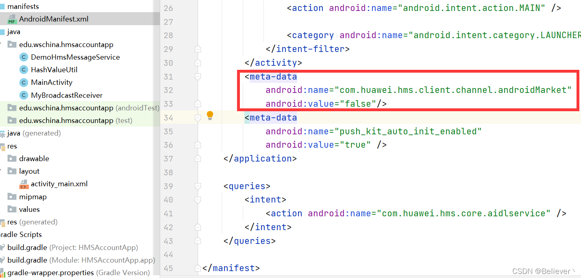Click activity_main.xml layout file icon
Screen dimensions: 581x278
pyautogui.click(x=24, y=184)
